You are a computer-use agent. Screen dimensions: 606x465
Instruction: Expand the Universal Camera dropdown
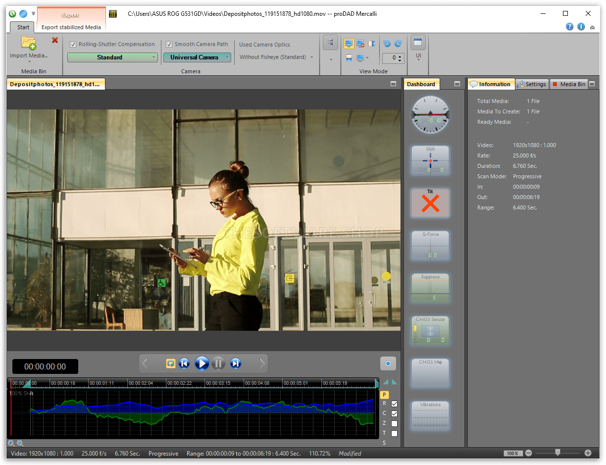pyautogui.click(x=197, y=57)
